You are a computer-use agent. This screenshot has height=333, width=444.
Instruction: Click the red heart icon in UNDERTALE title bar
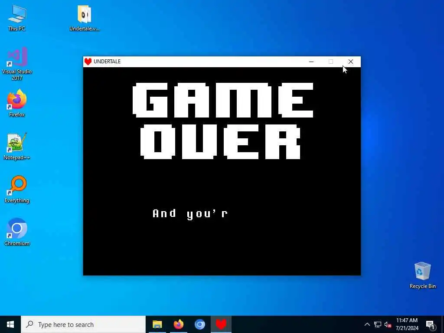pyautogui.click(x=88, y=62)
